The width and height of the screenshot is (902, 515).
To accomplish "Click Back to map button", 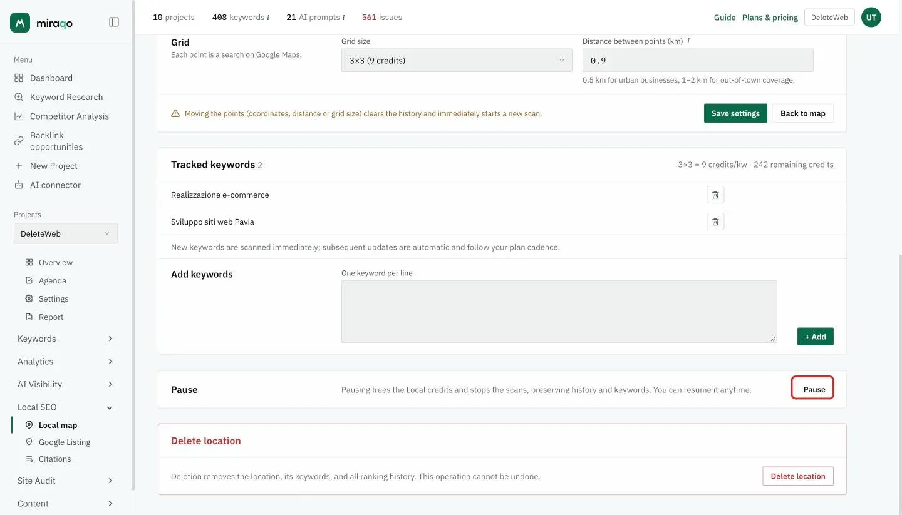I will tap(803, 113).
